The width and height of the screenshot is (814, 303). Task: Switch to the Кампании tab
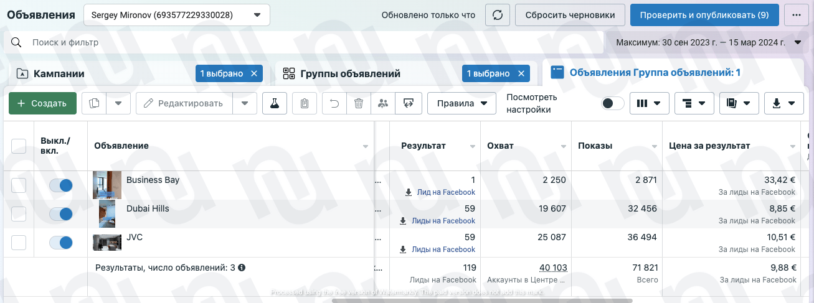[x=59, y=73]
